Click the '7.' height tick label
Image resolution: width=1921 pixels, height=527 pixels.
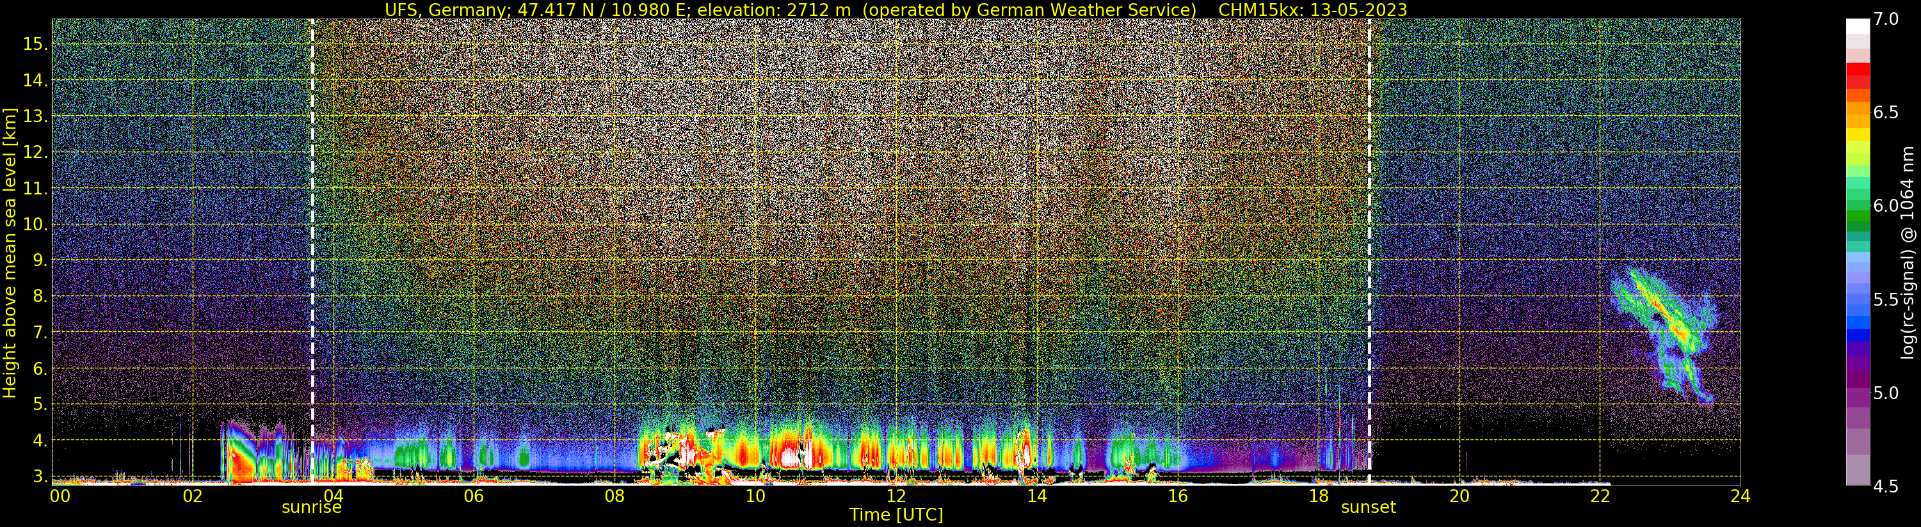(x=40, y=333)
